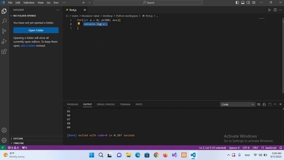Open the Code output channel dropdown
Screen dimensions: 284x160
(237, 104)
